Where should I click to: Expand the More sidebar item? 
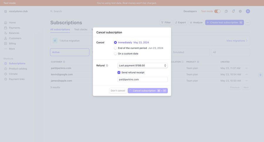point(12,49)
